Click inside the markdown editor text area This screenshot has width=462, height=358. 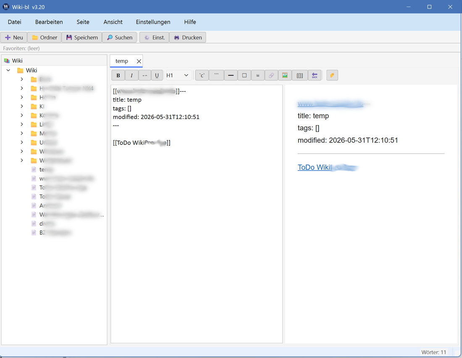[197, 214]
